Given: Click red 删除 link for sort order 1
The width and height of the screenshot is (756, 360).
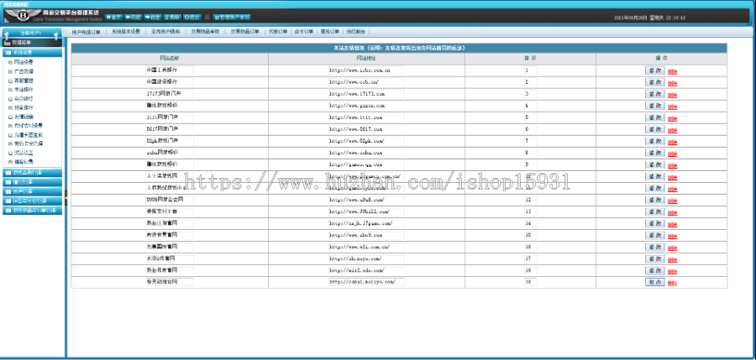Looking at the screenshot, I should (672, 72).
